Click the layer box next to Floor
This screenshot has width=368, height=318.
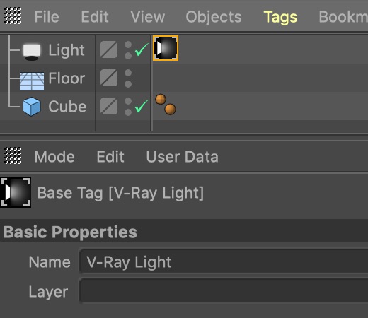tap(109, 78)
